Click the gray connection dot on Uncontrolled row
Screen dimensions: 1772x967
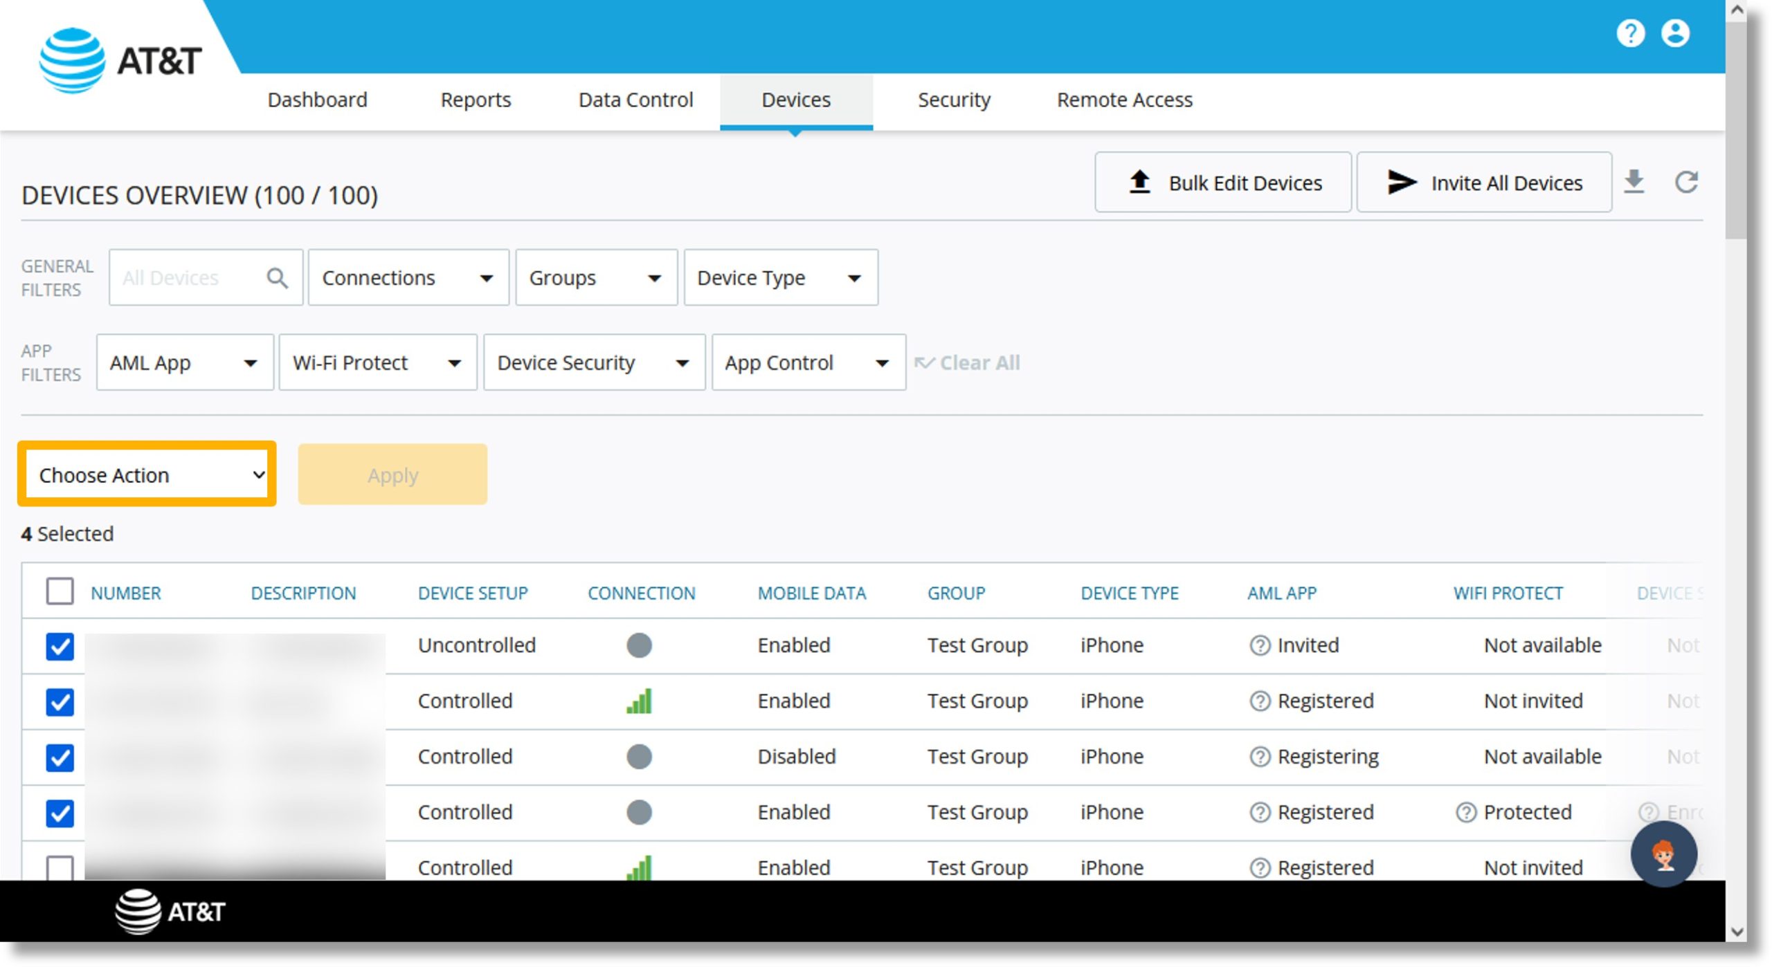[638, 645]
